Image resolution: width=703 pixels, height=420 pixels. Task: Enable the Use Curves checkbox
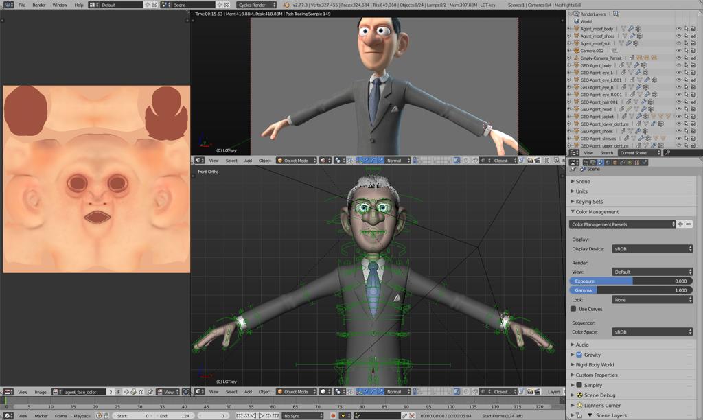pos(575,309)
